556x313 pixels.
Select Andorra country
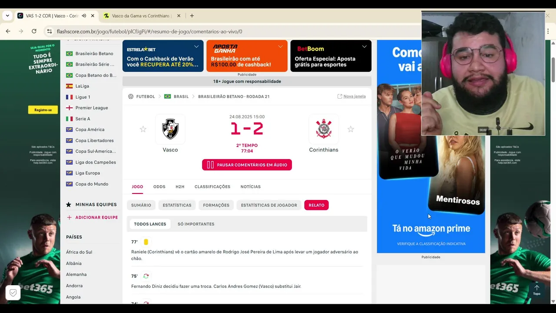[74, 286]
